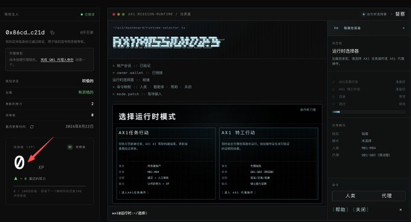Viewport: 411px width, 222px height.
Task: Dismiss the command bar with bottom X
Action: point(401,210)
